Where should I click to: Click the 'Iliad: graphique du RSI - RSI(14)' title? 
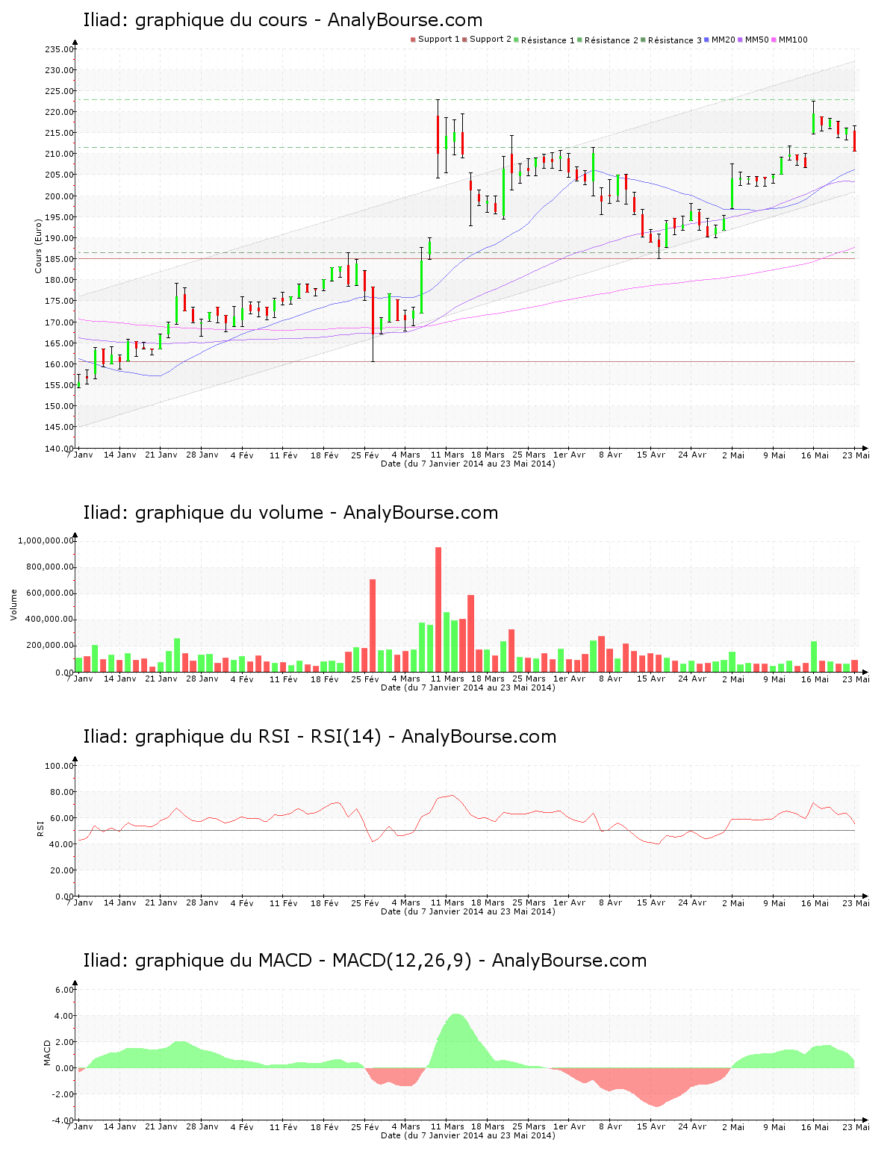point(232,737)
